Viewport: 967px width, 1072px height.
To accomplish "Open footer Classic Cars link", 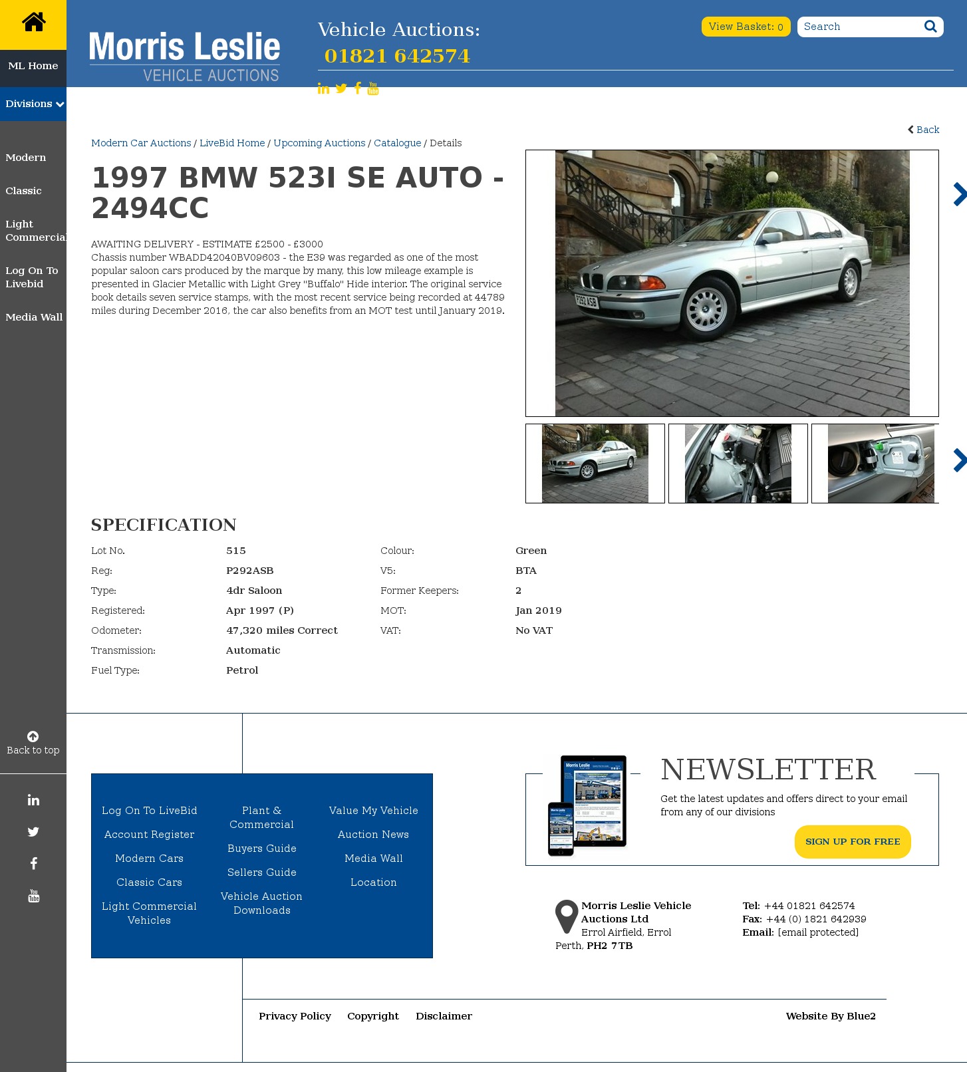I will (150, 882).
